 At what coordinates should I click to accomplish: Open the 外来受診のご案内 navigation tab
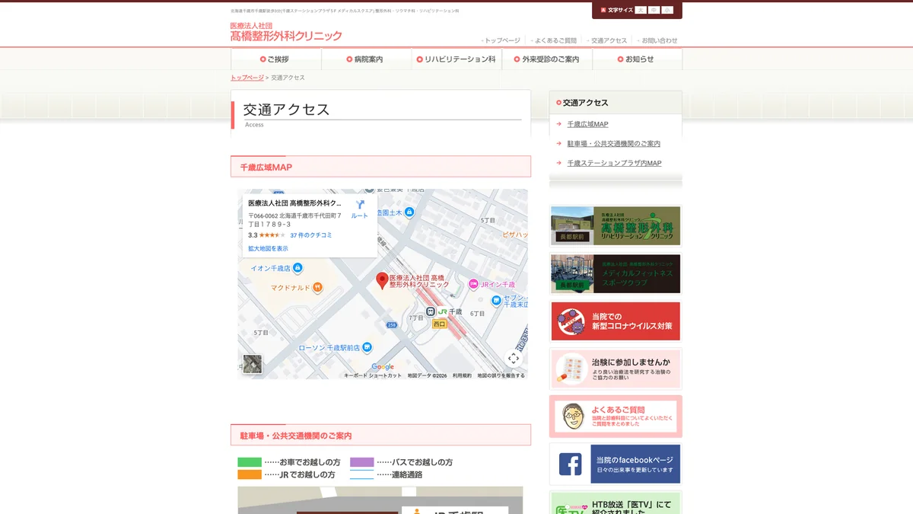pyautogui.click(x=546, y=59)
